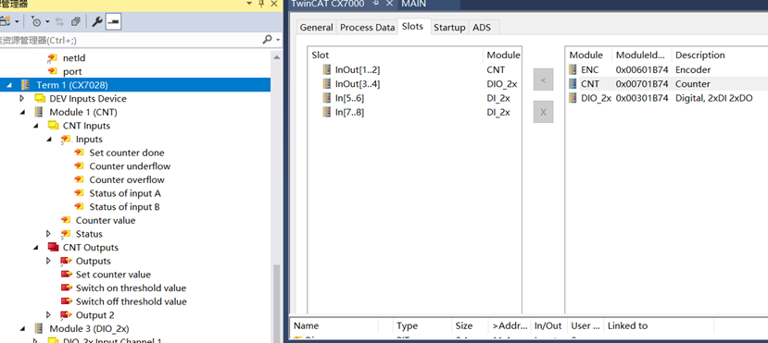Collapse the Module 1 (CNT) node
Screen dimensions: 768x343
pos(23,113)
